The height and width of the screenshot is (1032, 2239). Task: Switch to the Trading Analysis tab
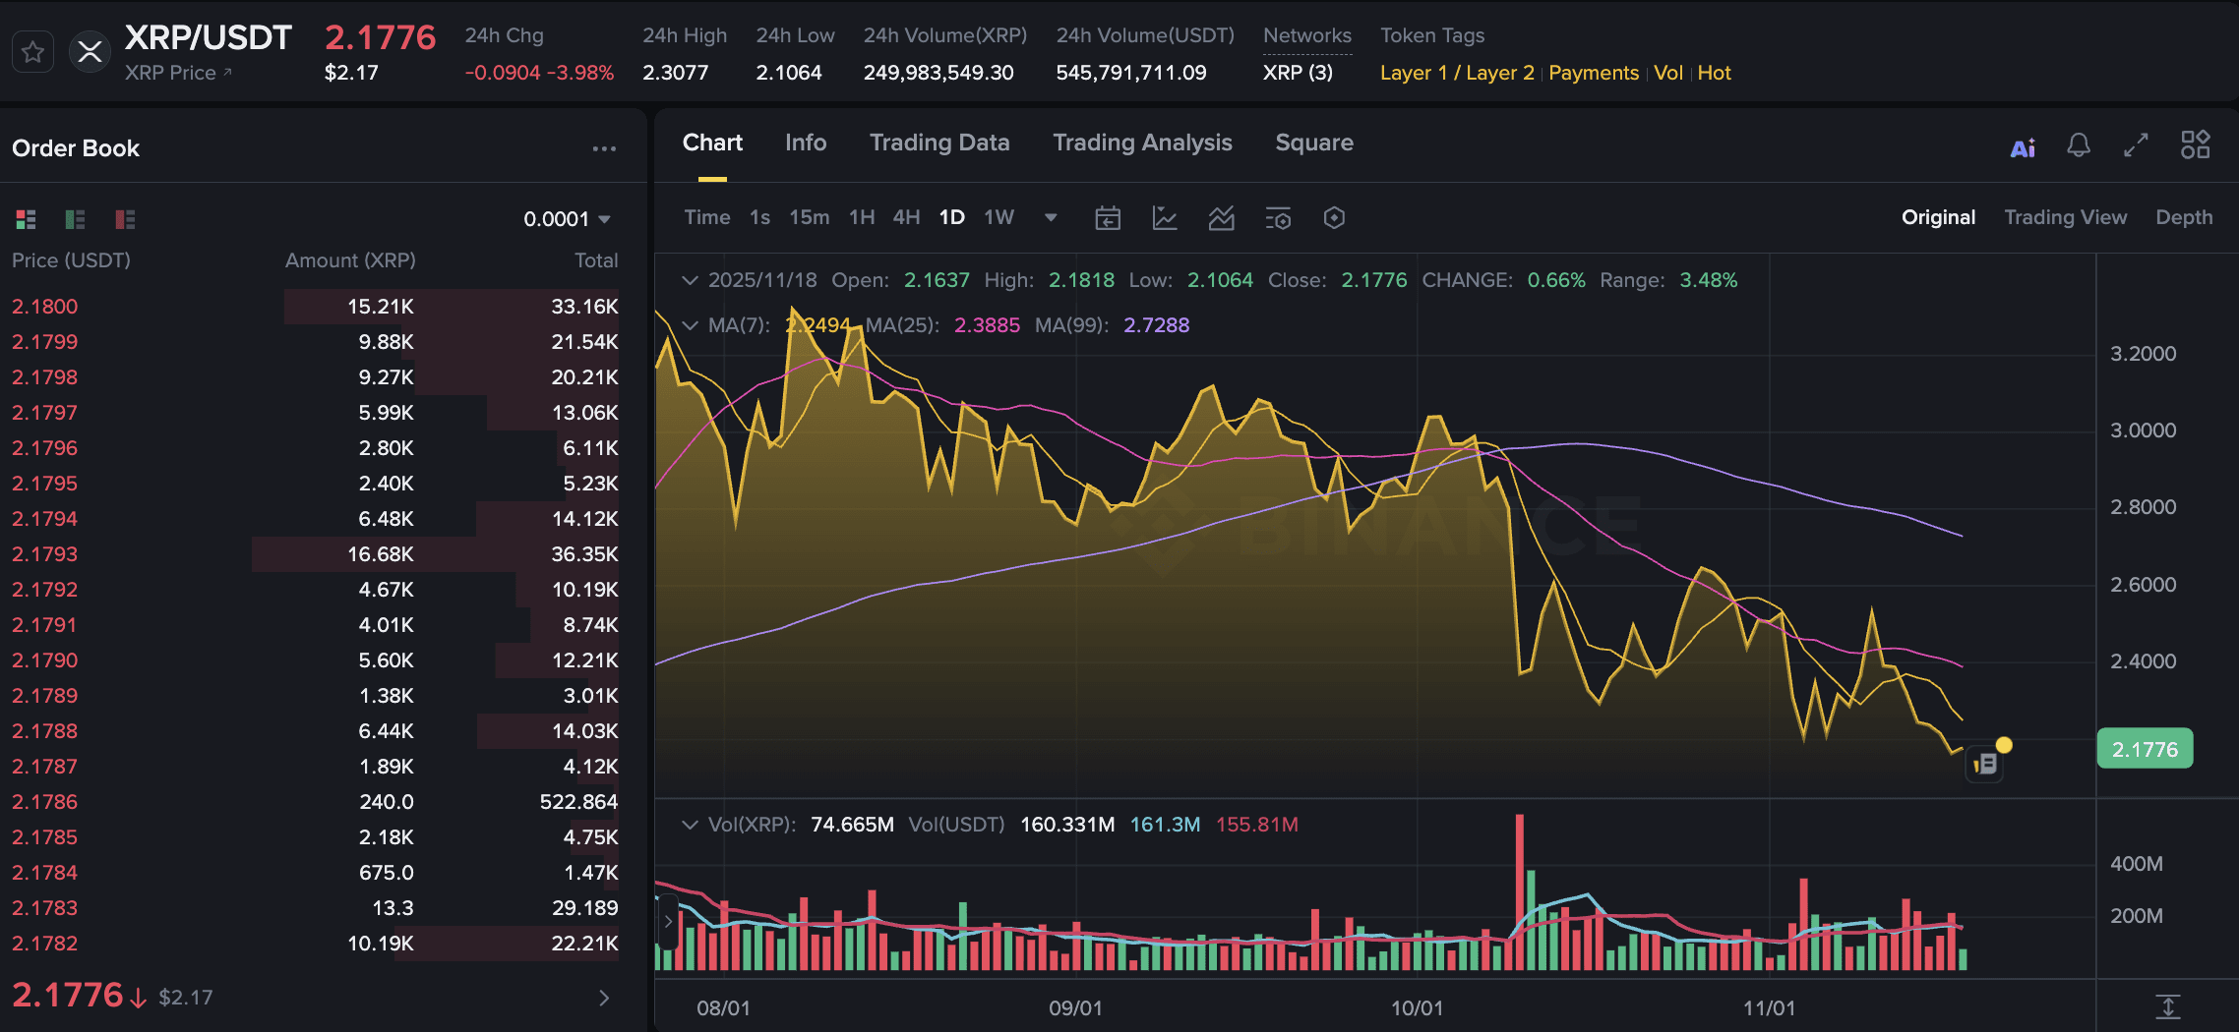[x=1142, y=143]
